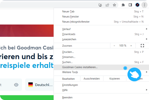The image size is (149, 100).
Task: Select Neues Fenster menu entry
Action: tap(101, 16)
